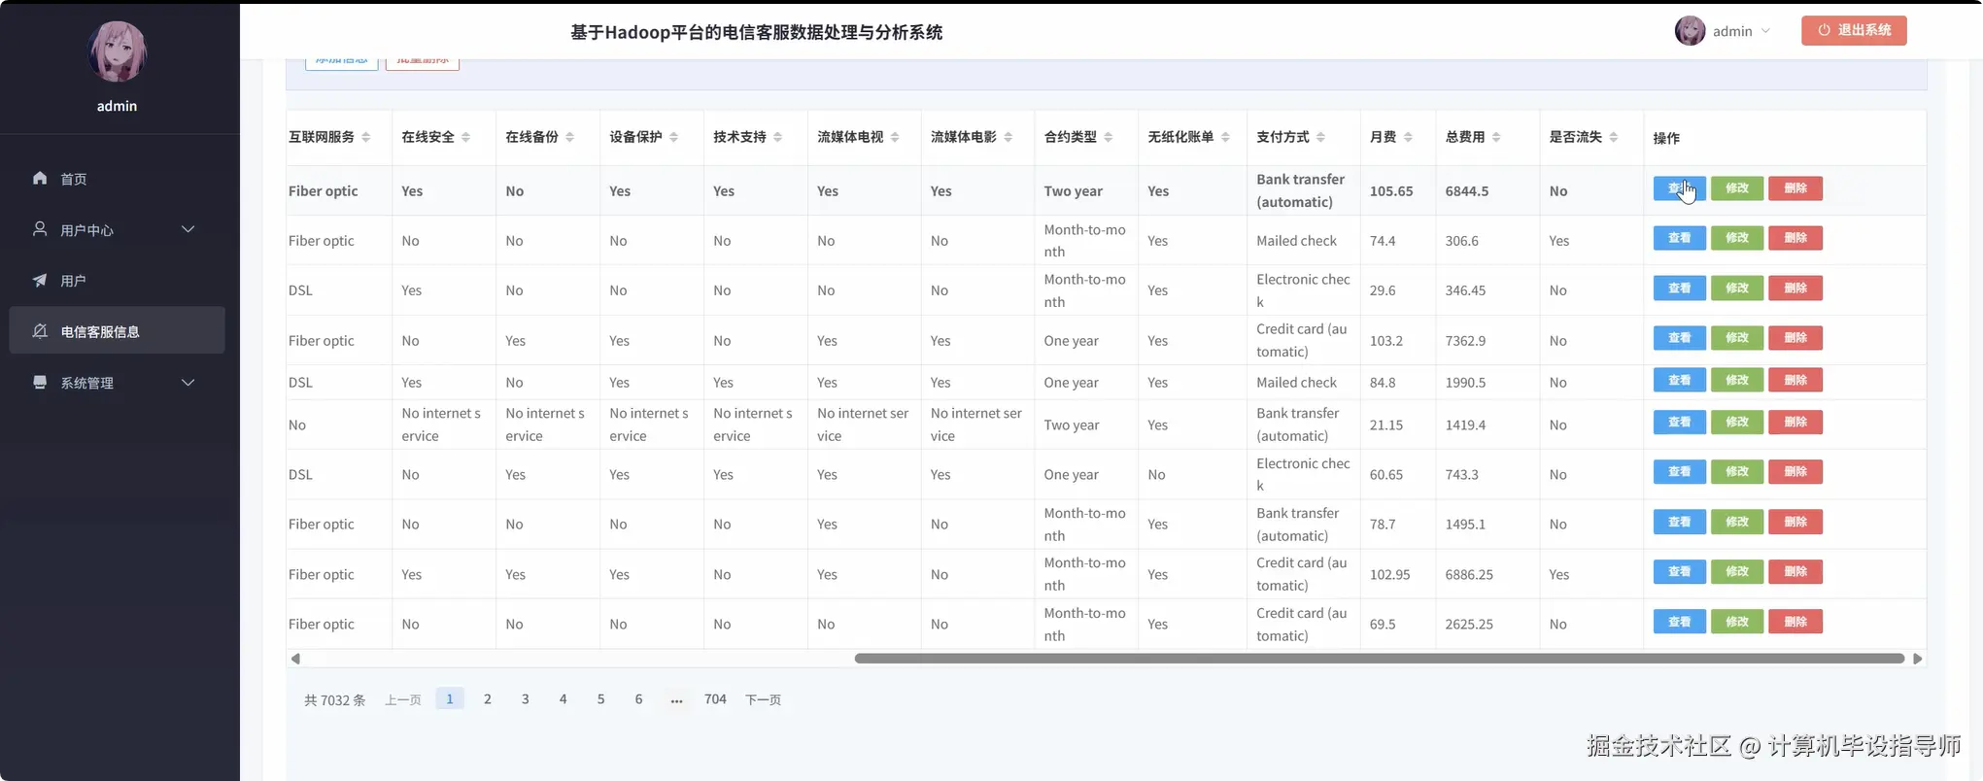Go to 首页 menu item
This screenshot has width=1983, height=781.
(x=117, y=179)
